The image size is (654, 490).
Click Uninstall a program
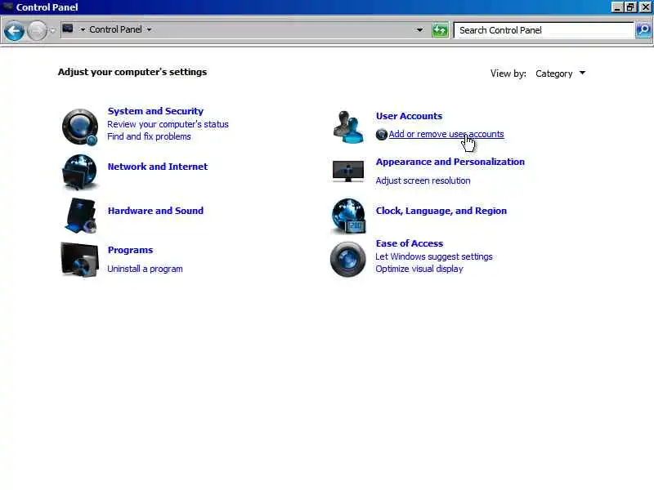145,269
